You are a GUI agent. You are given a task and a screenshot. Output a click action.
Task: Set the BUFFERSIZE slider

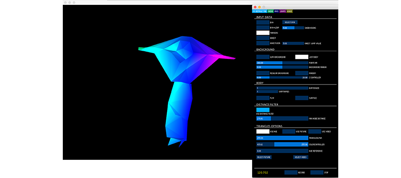(282, 88)
